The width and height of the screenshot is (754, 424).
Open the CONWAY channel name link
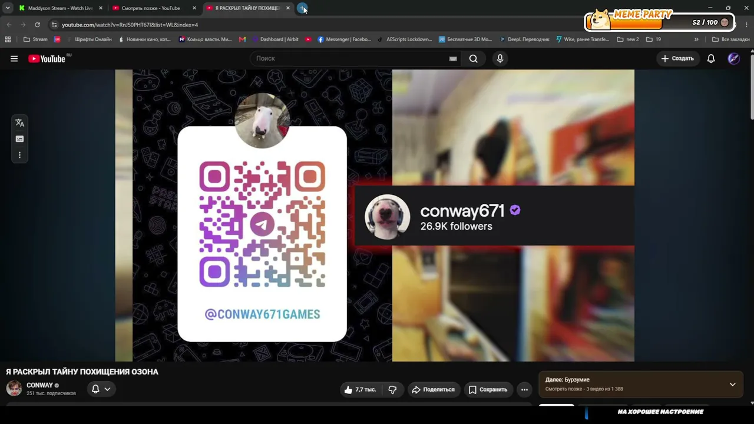click(x=39, y=385)
